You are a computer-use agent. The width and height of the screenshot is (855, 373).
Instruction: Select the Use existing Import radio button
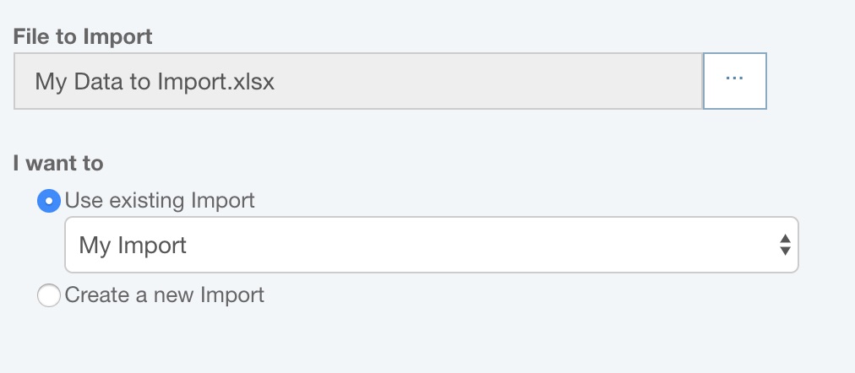point(49,201)
